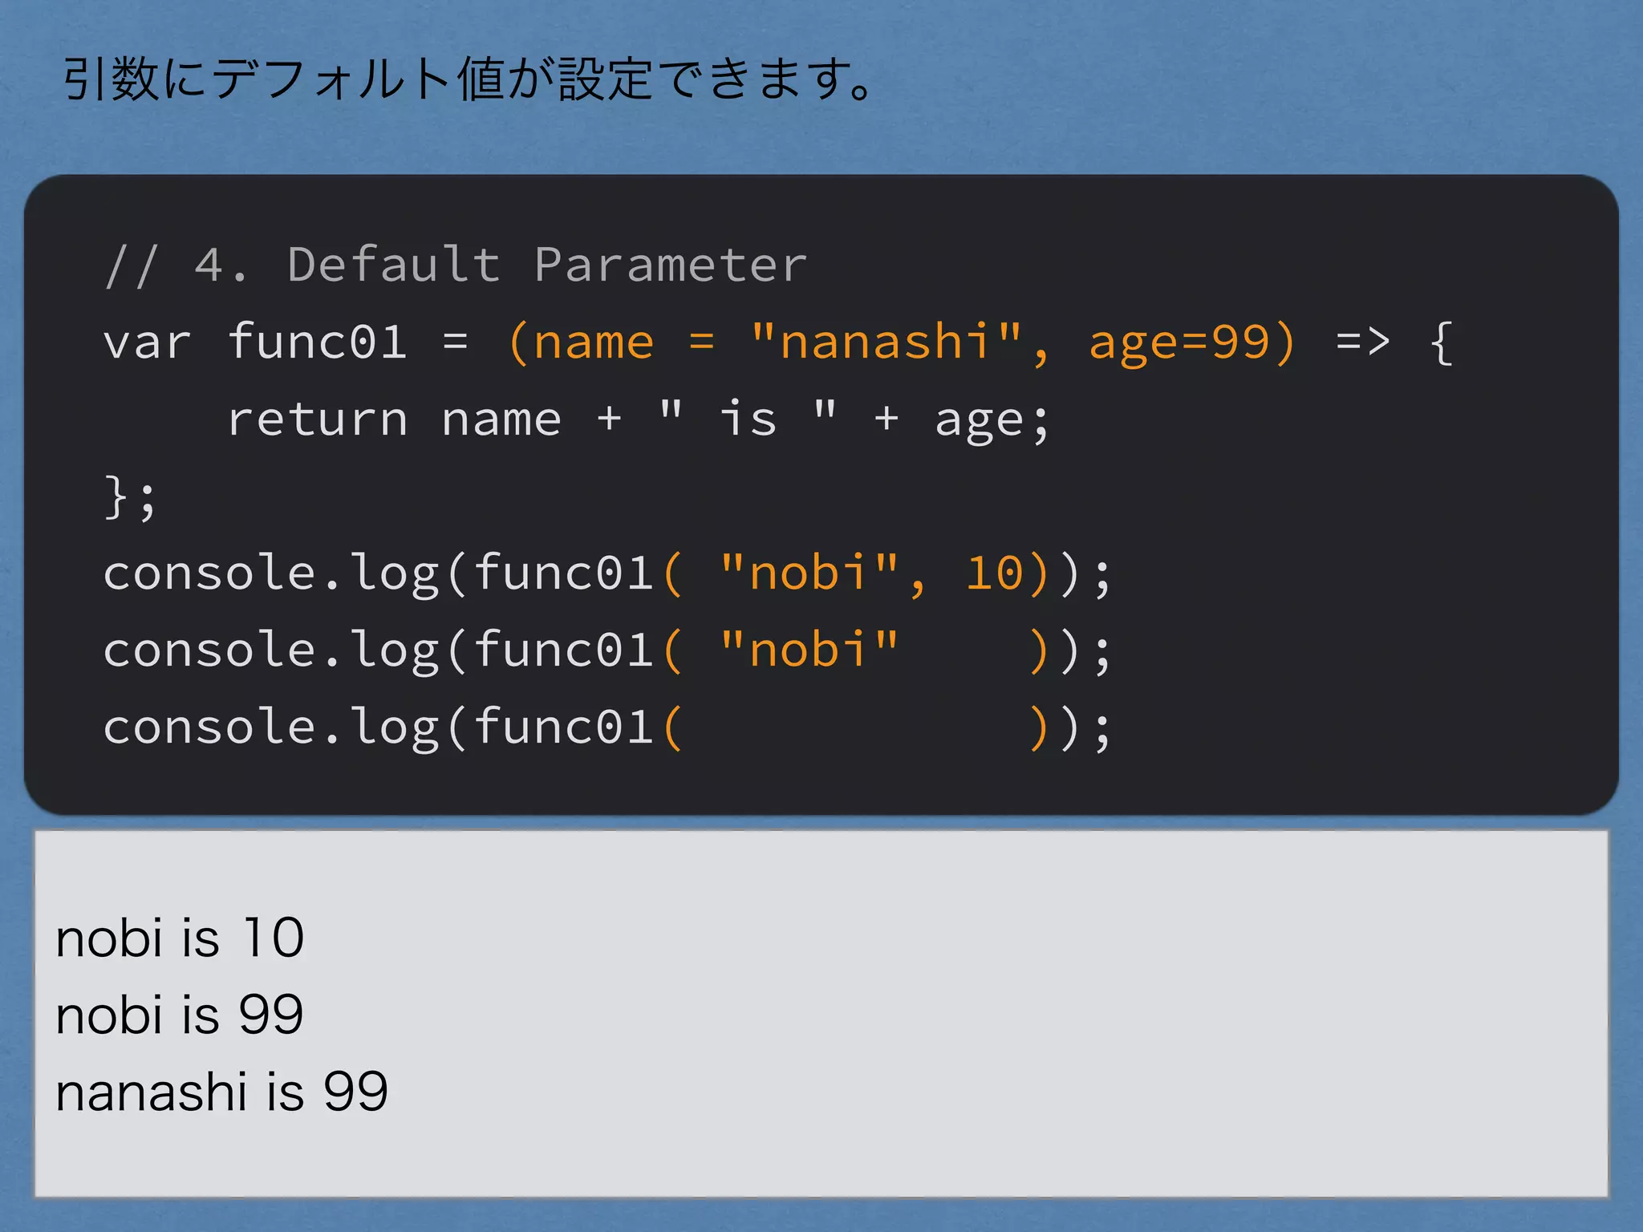The image size is (1643, 1232).
Task: Click the Japanese heading about default argument values
Action: click(x=467, y=79)
